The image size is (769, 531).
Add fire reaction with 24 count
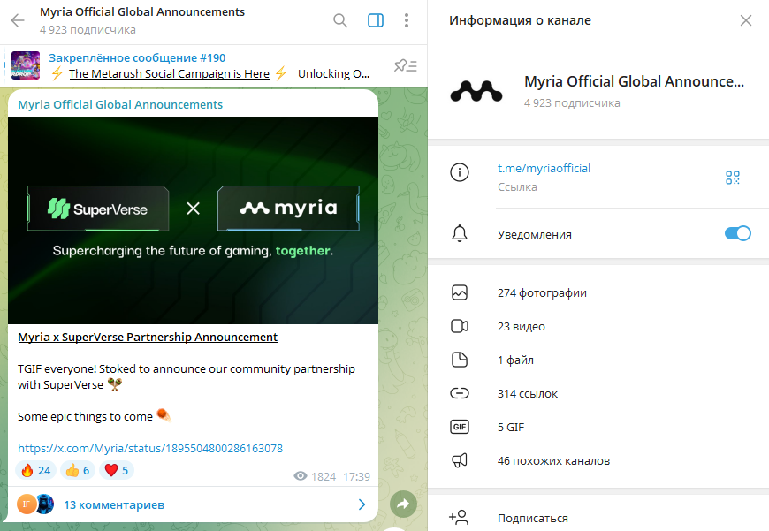(36, 470)
